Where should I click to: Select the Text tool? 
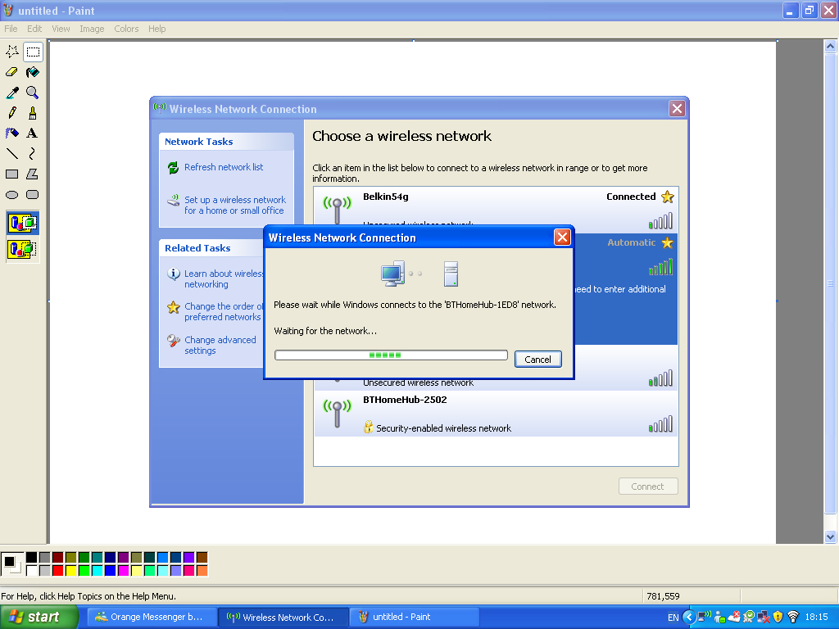tap(33, 133)
